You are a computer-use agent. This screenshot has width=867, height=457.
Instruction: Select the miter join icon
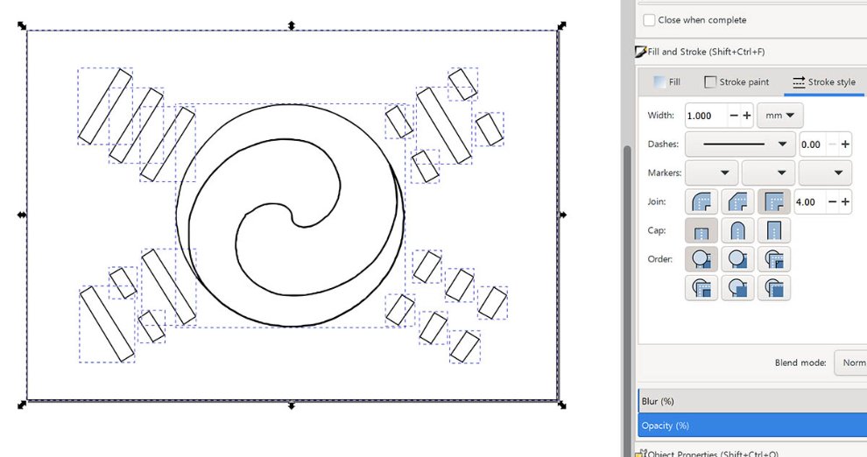point(774,201)
